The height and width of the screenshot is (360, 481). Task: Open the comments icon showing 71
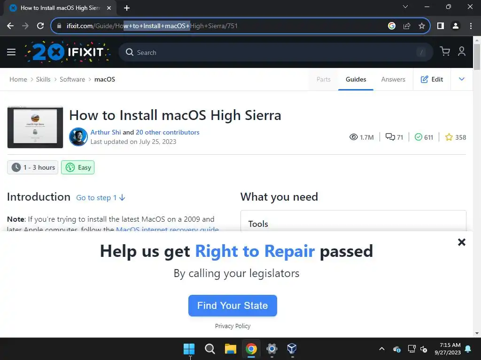point(390,137)
